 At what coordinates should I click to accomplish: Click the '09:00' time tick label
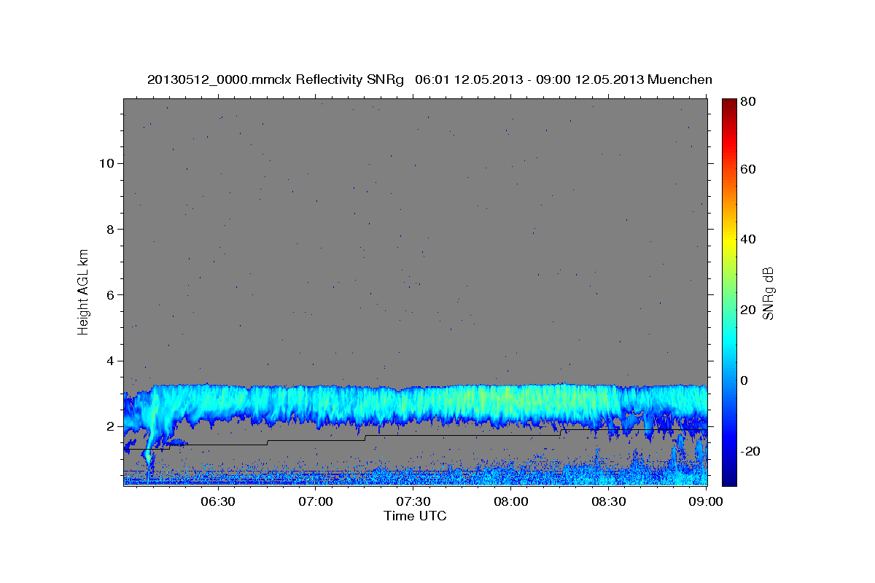706,501
